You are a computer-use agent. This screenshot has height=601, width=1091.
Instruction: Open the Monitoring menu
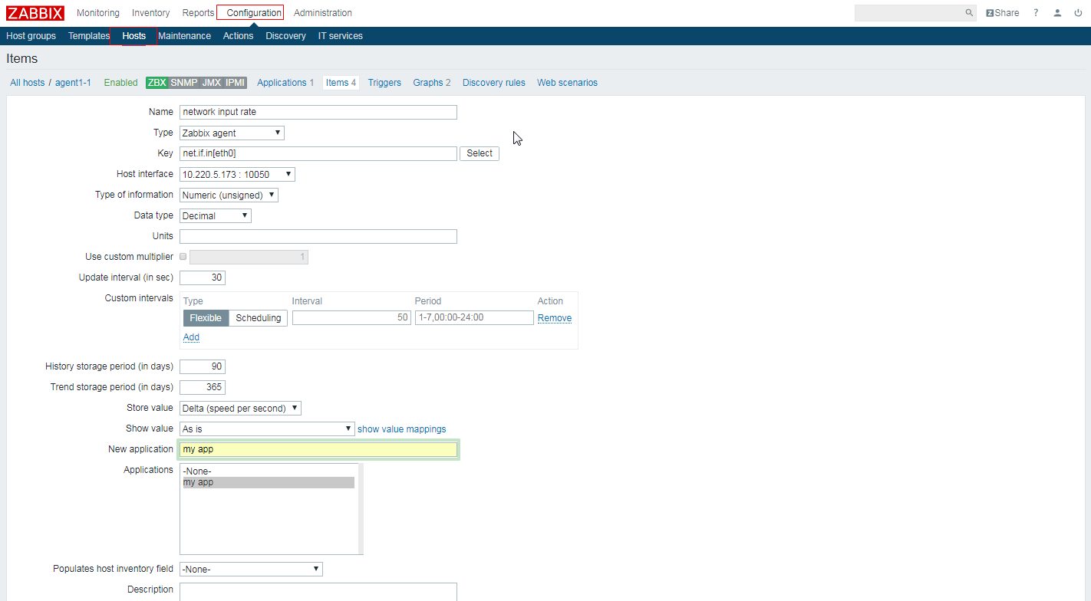(x=98, y=13)
